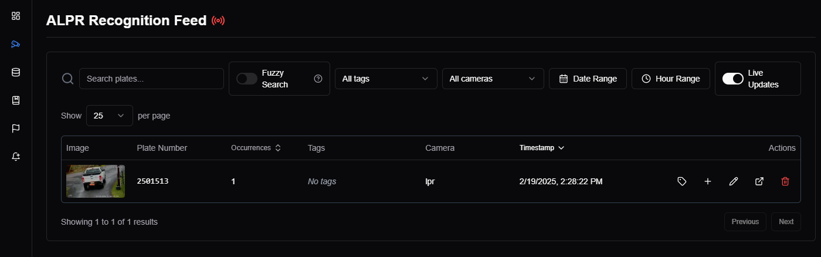Sort the table by the Occurrences column header
Image resolution: width=821 pixels, height=257 pixels.
pyautogui.click(x=256, y=148)
